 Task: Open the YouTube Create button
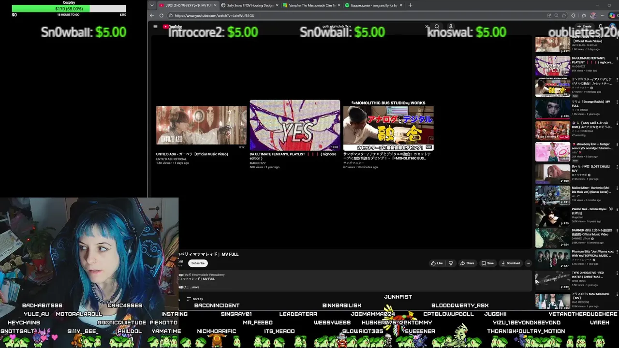click(x=584, y=27)
